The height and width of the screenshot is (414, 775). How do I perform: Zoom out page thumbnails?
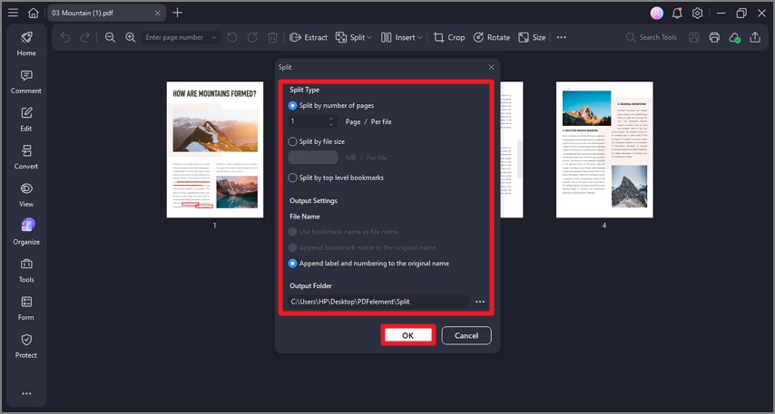110,37
